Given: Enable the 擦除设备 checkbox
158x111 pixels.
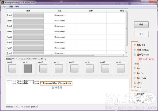Looking at the screenshot, I should (x=135, y=45).
